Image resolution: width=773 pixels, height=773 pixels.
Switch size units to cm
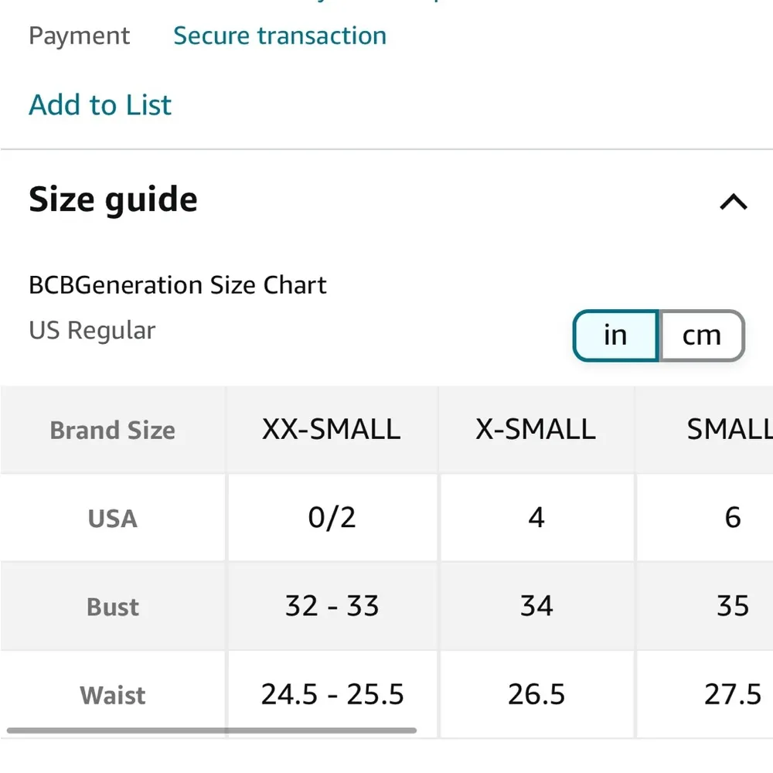(701, 335)
